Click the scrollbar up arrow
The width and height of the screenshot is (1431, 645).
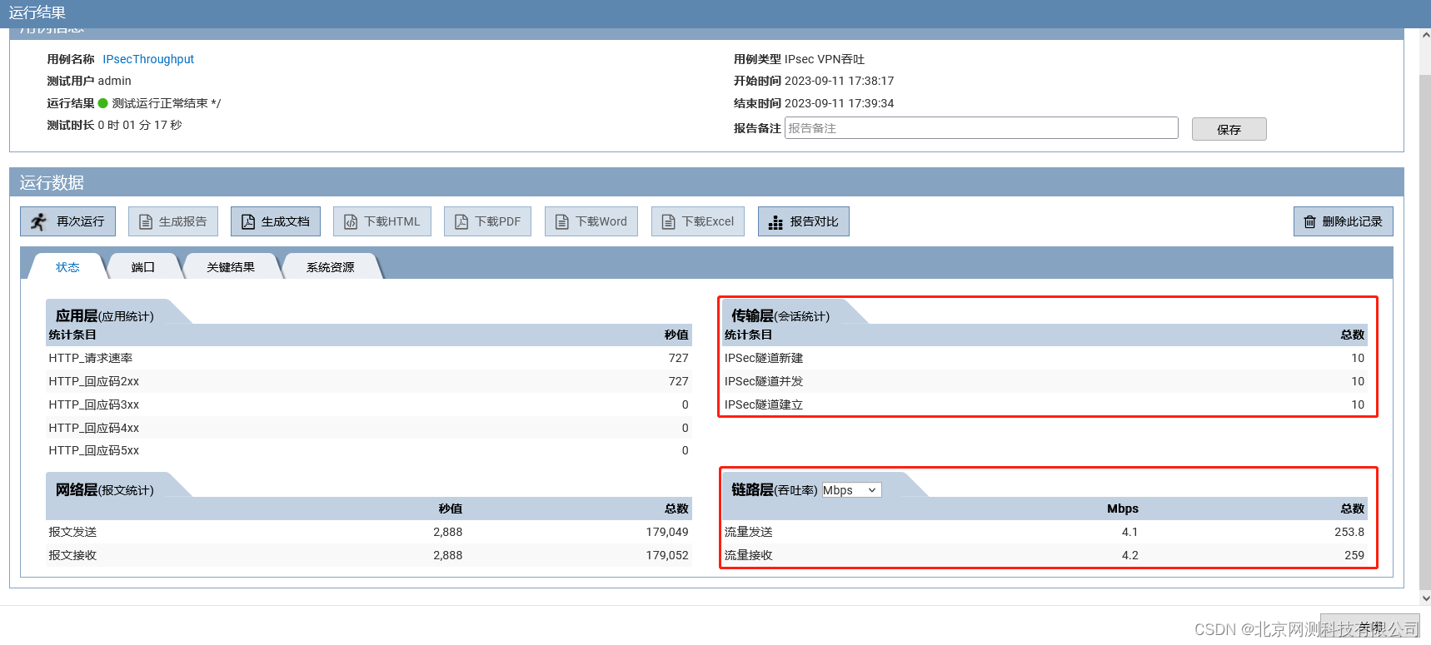(1425, 36)
